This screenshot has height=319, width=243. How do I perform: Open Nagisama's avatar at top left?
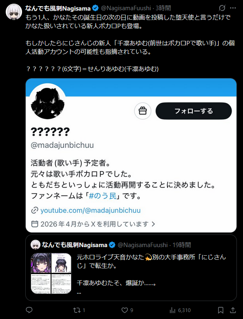click(x=13, y=11)
